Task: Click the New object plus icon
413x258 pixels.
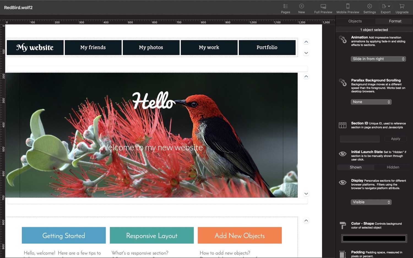Action: pyautogui.click(x=301, y=6)
